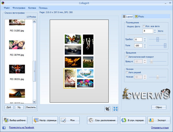Apply random layout with Случ. расположение
173x132 pixels.
pos(102,120)
